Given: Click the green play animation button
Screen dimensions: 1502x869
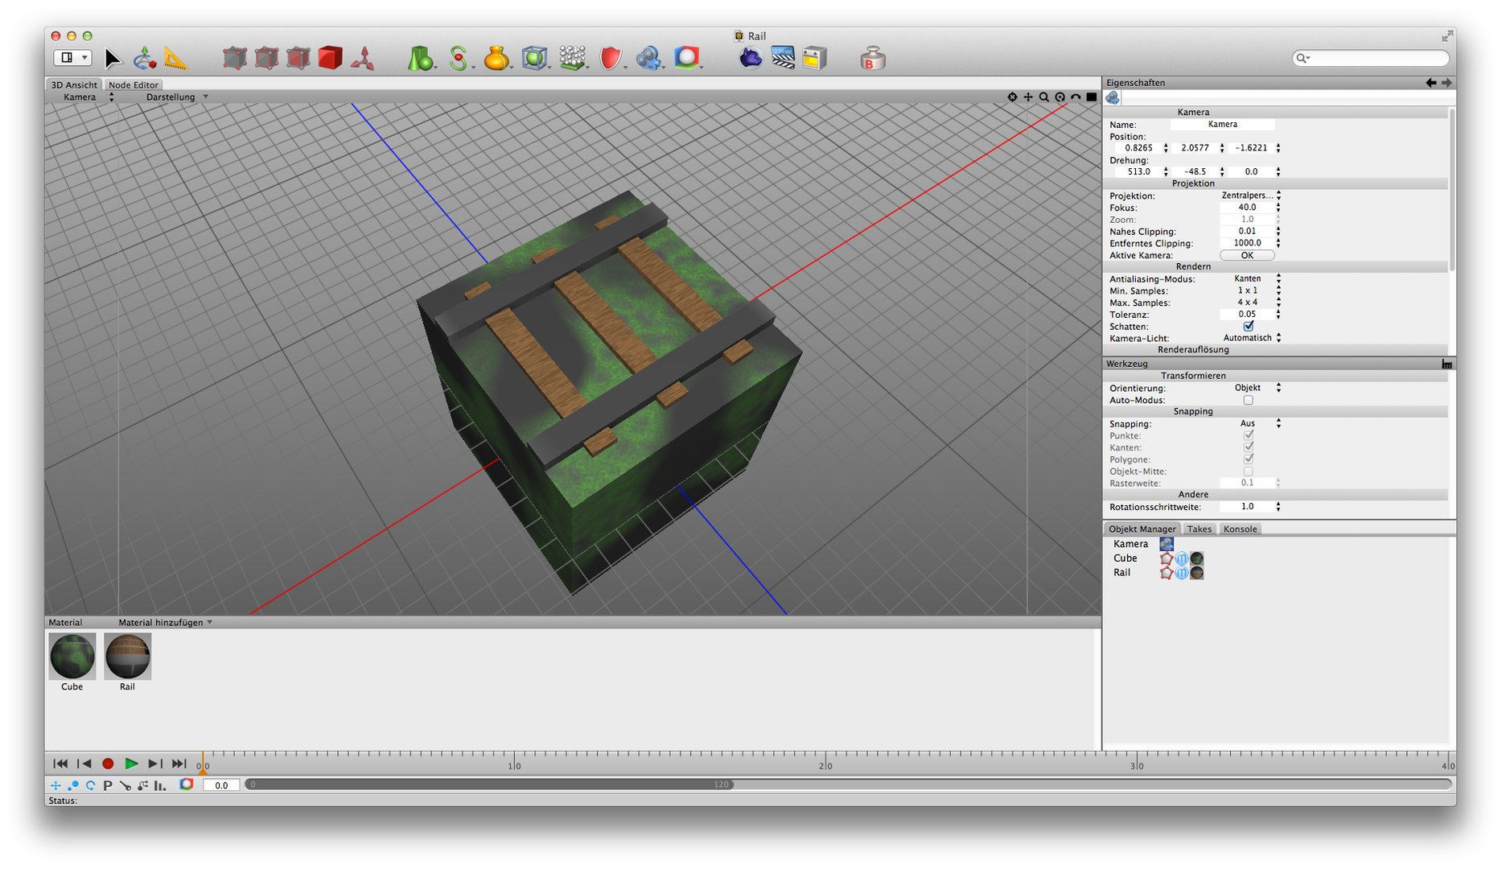Looking at the screenshot, I should click(131, 764).
